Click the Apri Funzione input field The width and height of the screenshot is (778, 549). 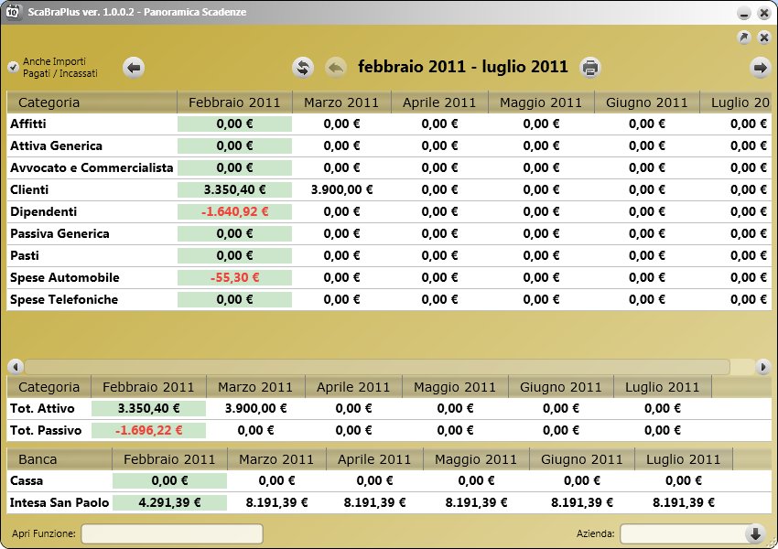172,533
